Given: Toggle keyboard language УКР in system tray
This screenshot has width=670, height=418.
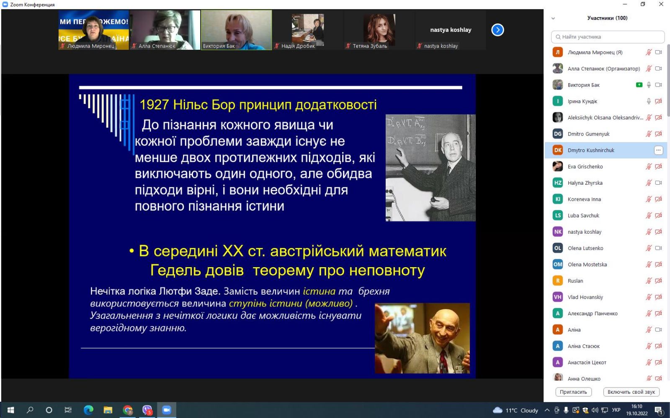Looking at the screenshot, I should coord(616,410).
